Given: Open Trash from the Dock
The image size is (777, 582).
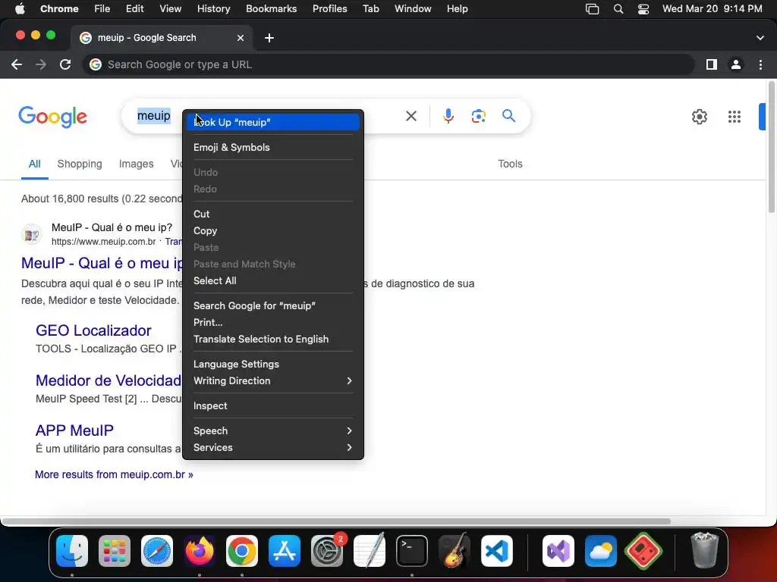Looking at the screenshot, I should click(x=704, y=550).
